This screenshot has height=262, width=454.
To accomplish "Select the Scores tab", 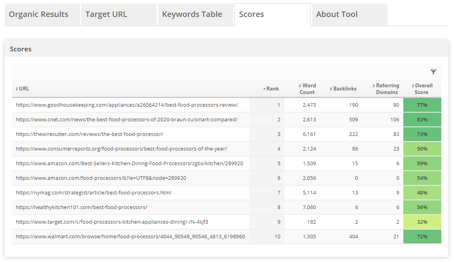I will (x=252, y=15).
